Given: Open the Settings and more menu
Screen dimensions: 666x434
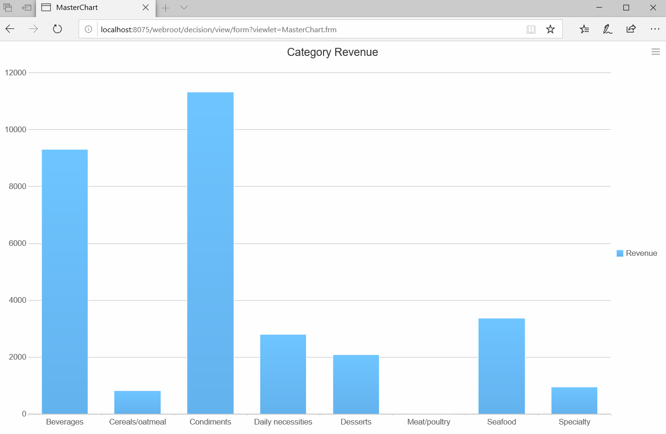Looking at the screenshot, I should pos(655,29).
